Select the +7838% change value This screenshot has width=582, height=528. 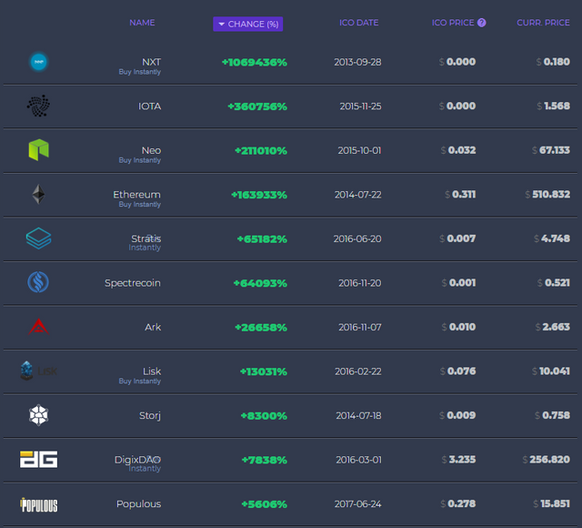265,460
